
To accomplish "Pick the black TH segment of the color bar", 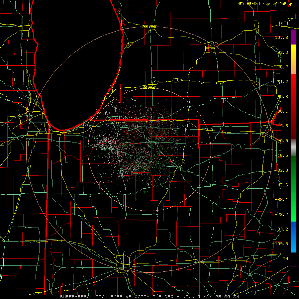I will pos(293,259).
